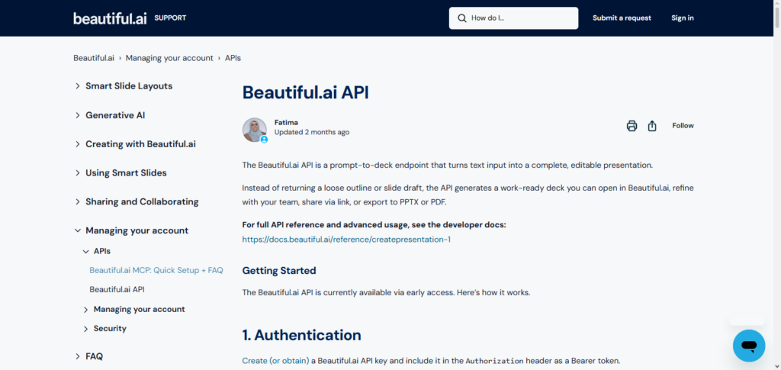Open Beautiful.ai MCP: Quick Setup + FAQ

click(156, 270)
